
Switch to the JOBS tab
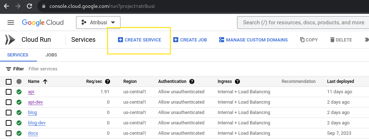click(51, 55)
